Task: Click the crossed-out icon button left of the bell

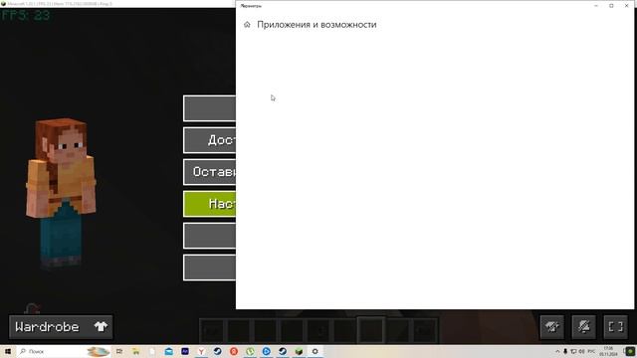Action: (552, 327)
